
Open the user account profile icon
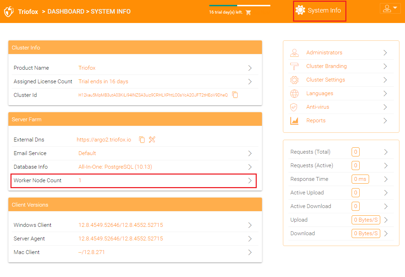coord(387,8)
